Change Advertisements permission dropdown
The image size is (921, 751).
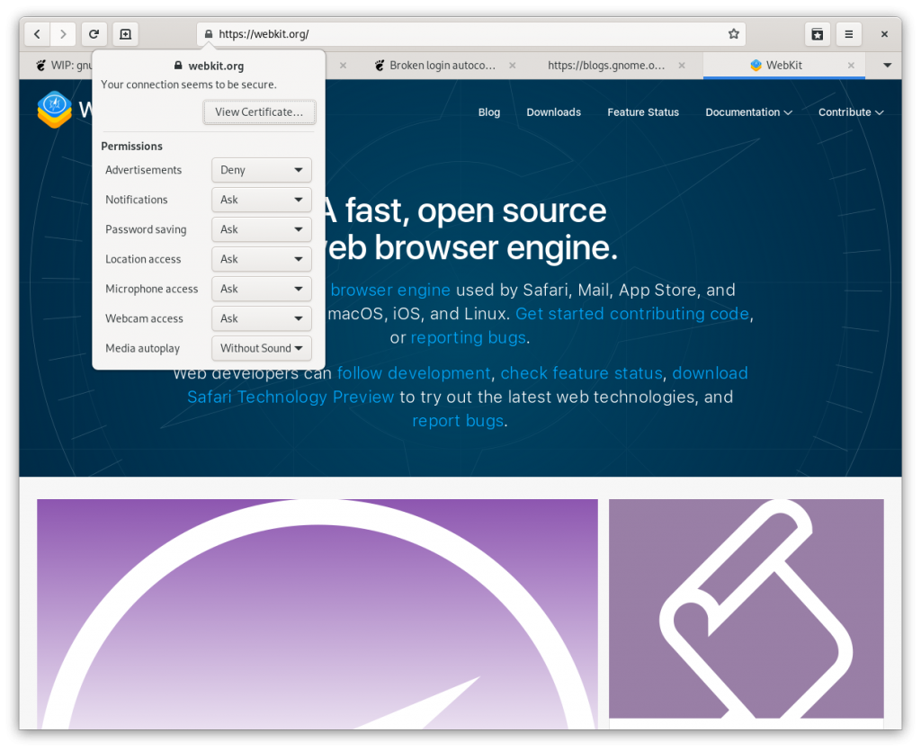[x=262, y=170]
